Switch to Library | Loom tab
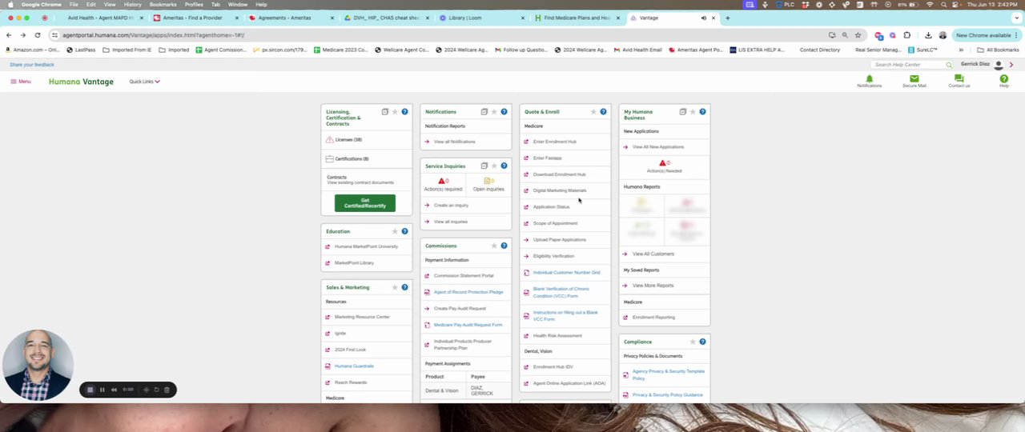Image resolution: width=1025 pixels, height=432 pixels. tap(465, 18)
